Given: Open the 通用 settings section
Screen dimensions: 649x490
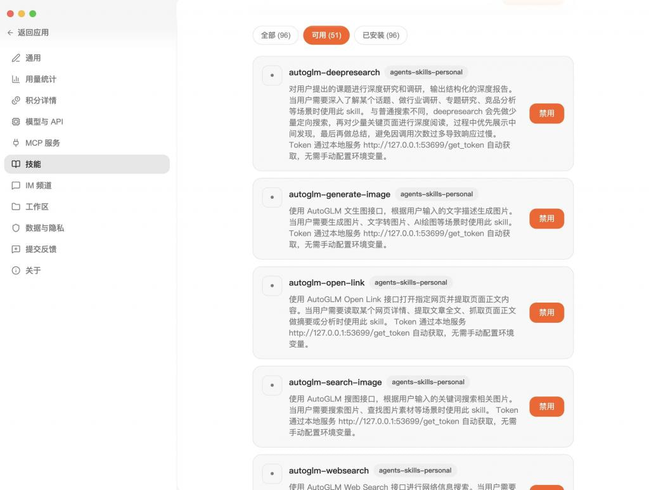Looking at the screenshot, I should click(87, 58).
